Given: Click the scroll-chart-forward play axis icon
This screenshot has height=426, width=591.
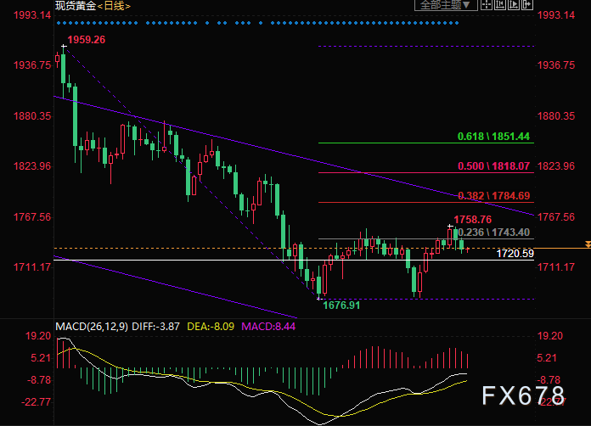Looking at the screenshot, I should [x=514, y=5].
